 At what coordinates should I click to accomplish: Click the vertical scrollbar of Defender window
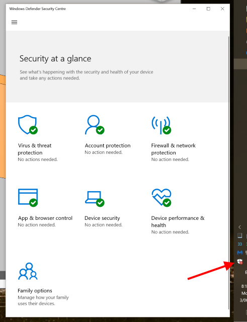point(228,173)
